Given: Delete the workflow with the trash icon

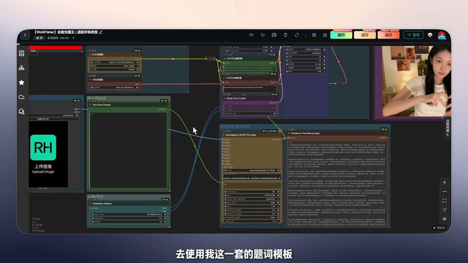Looking at the screenshot, I should (x=286, y=35).
